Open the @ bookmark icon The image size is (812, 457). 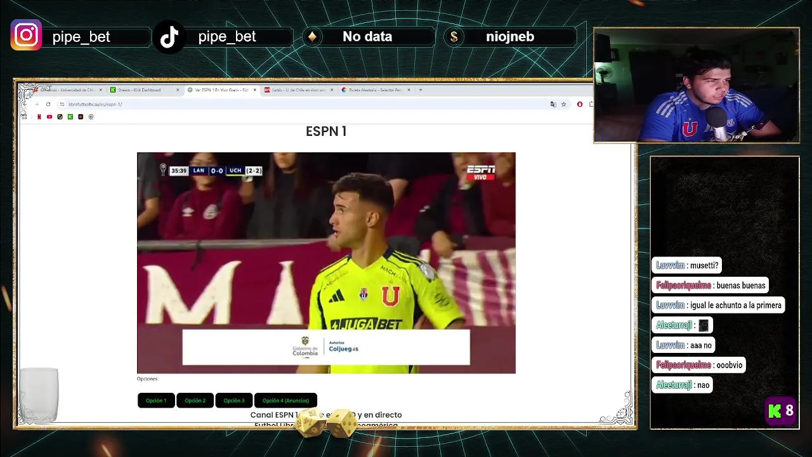pyautogui.click(x=91, y=117)
